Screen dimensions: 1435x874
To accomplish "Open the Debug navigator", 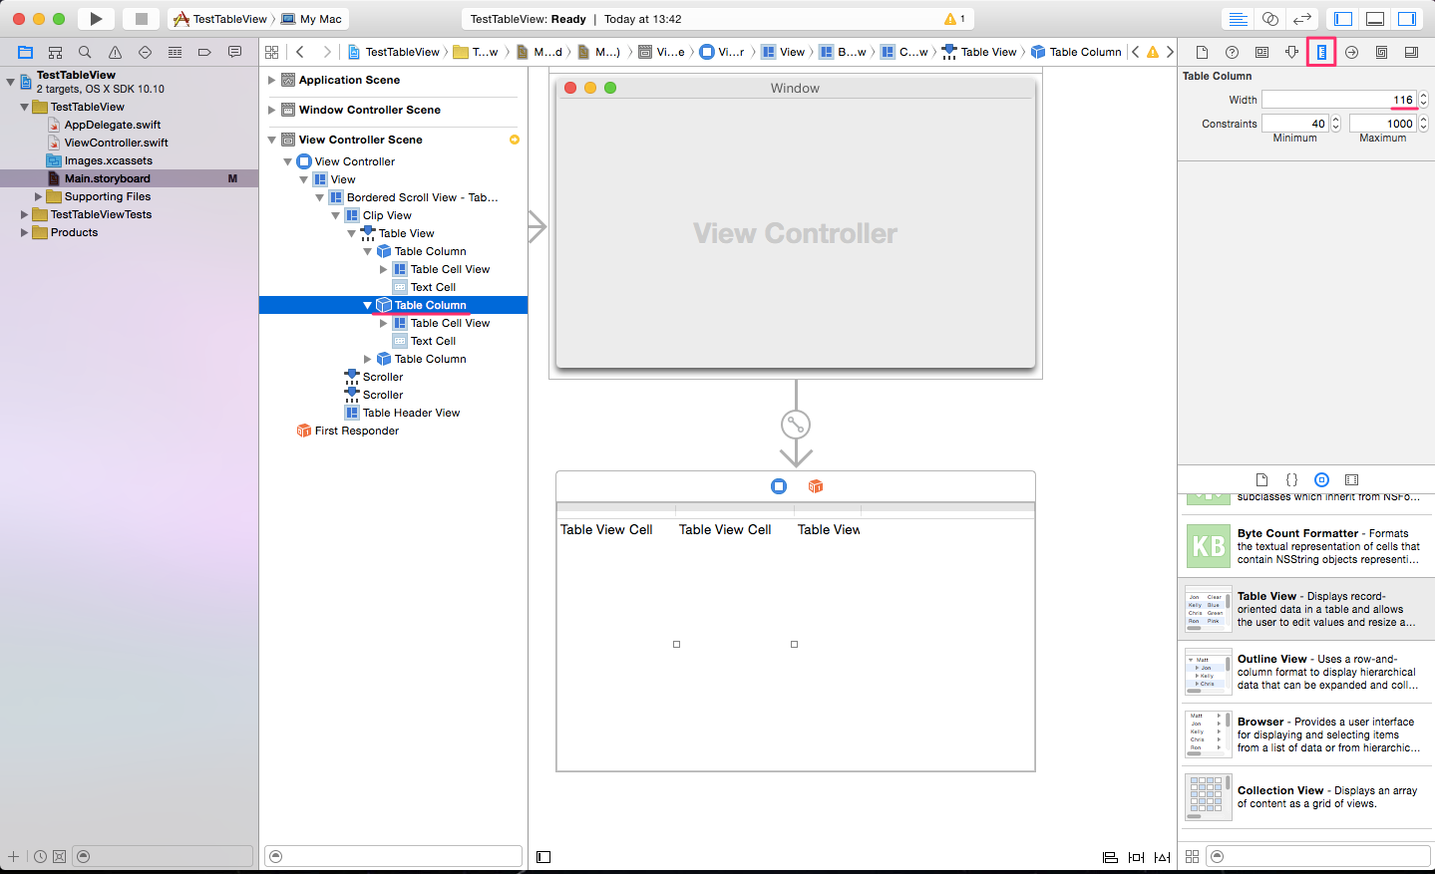I will 176,52.
